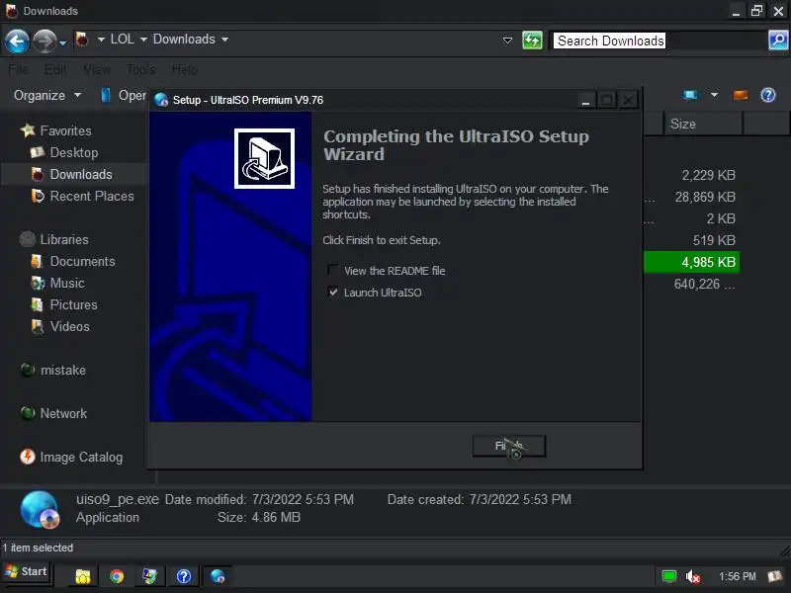This screenshot has width=791, height=593.
Task: Select Downloads in the address breadcrumb
Action: pos(184,39)
